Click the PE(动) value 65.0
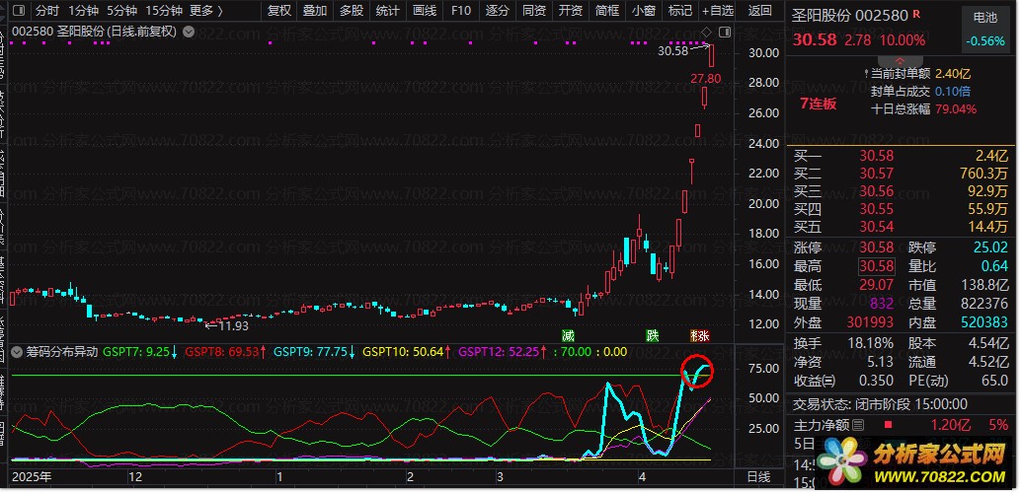Screen dimensions: 1022x493 coord(994,381)
